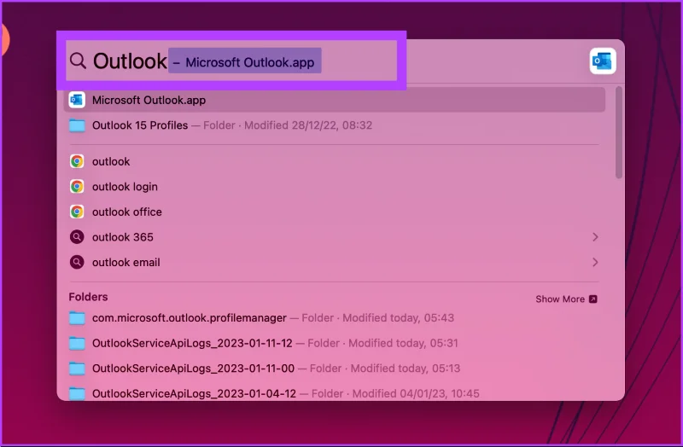This screenshot has height=447, width=683.
Task: Click the Outlook icon beside Microsoft Outlook.app result
Action: [x=77, y=100]
